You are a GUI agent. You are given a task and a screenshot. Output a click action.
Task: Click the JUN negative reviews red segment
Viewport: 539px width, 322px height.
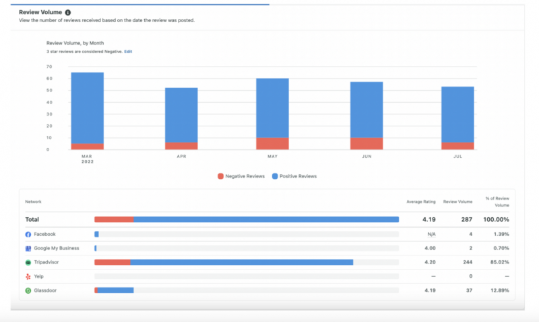pos(367,144)
